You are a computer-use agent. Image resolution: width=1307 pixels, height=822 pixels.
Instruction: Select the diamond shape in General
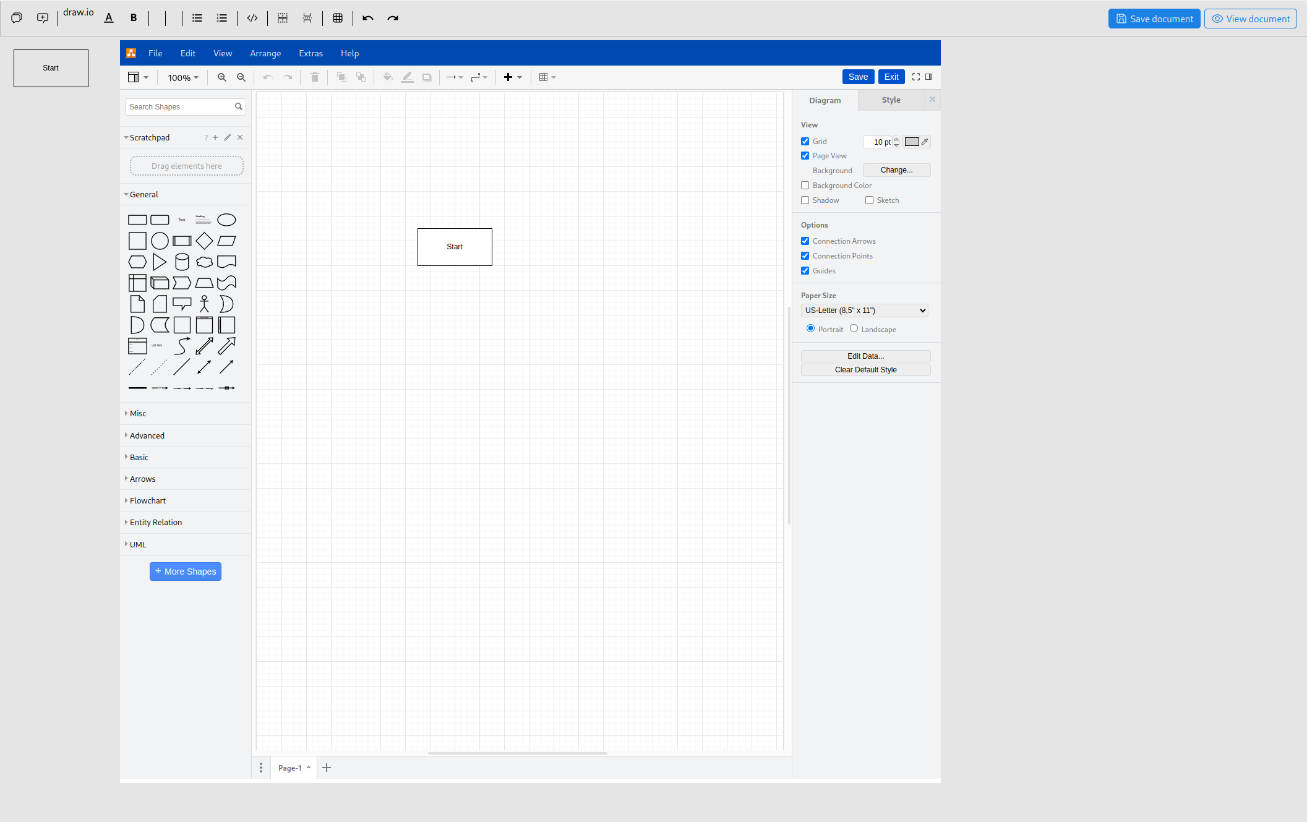pyautogui.click(x=204, y=241)
